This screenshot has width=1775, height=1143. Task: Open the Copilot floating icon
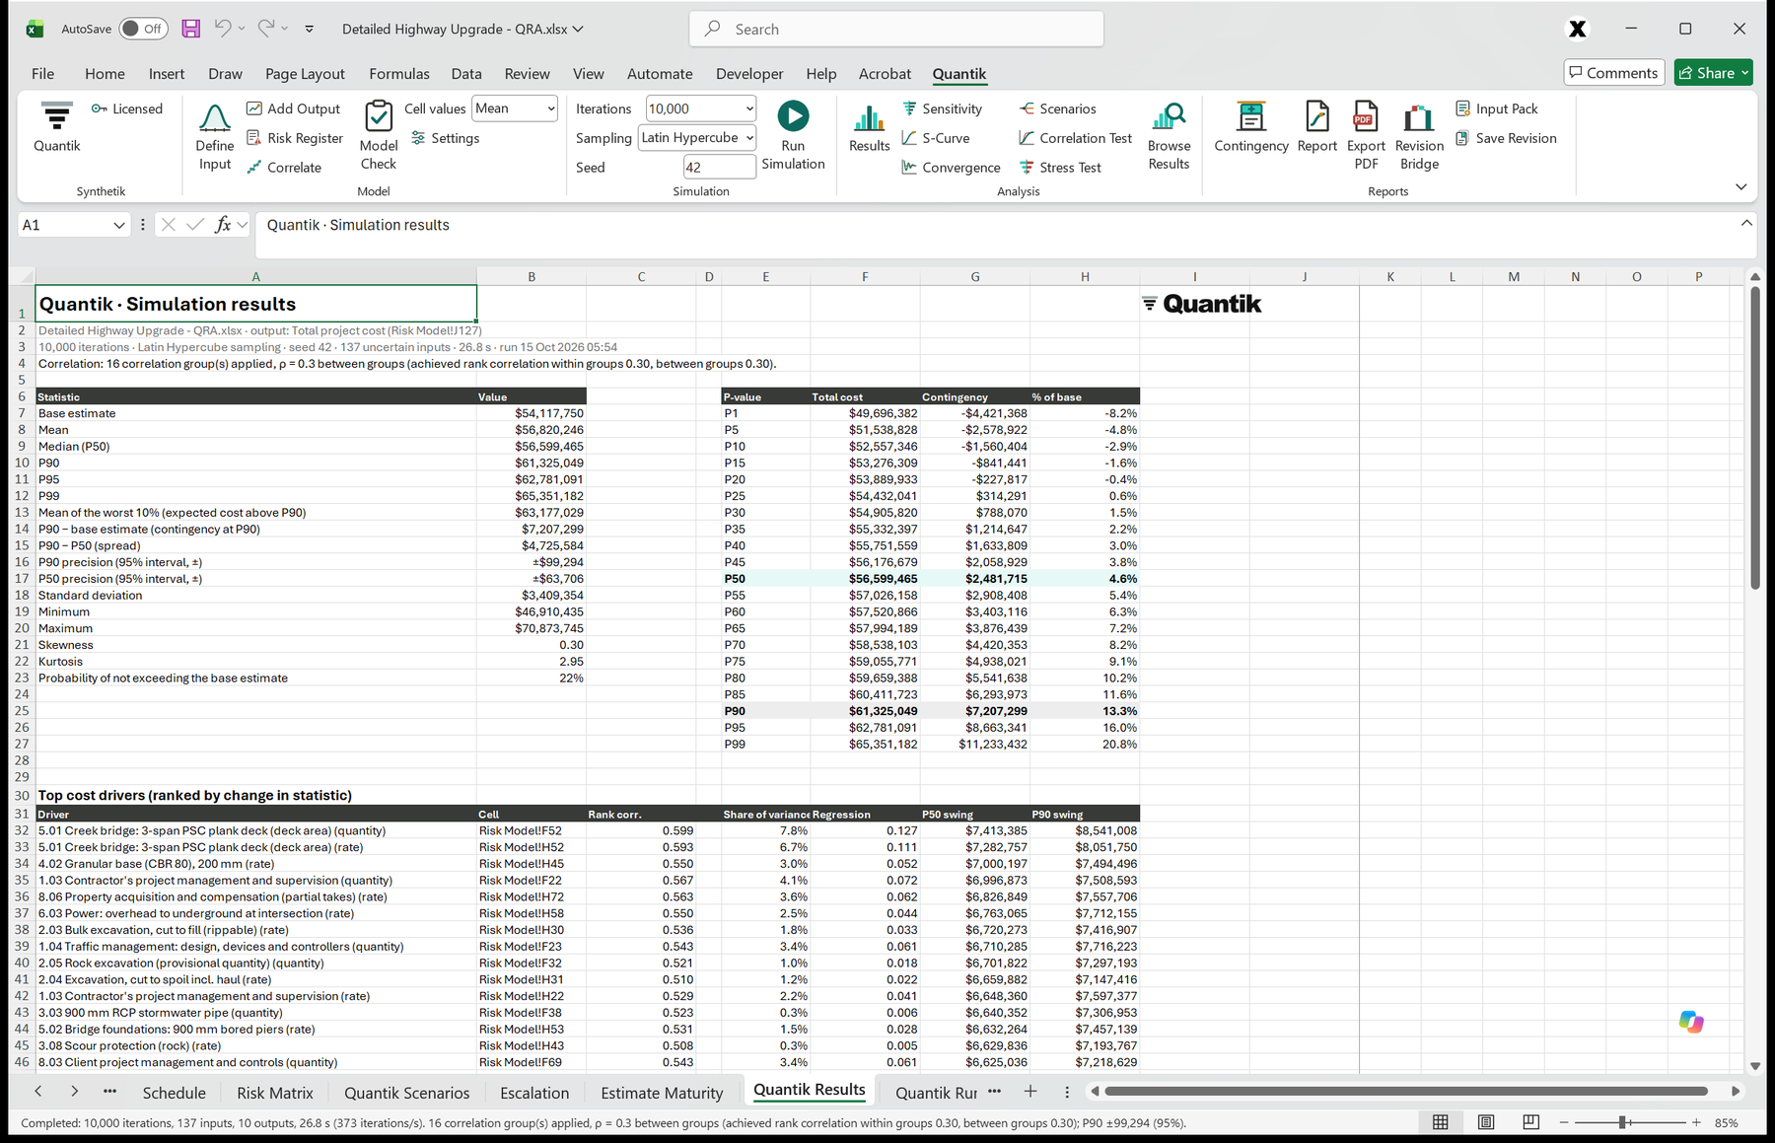tap(1691, 1022)
